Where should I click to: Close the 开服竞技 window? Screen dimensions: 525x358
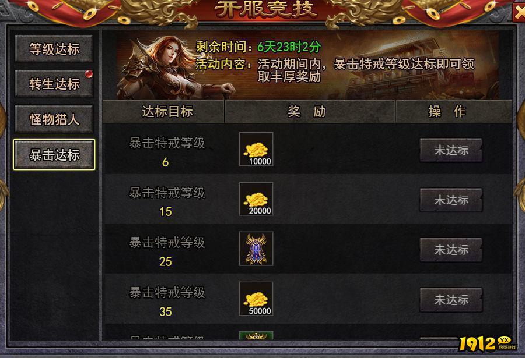[x=519, y=13]
